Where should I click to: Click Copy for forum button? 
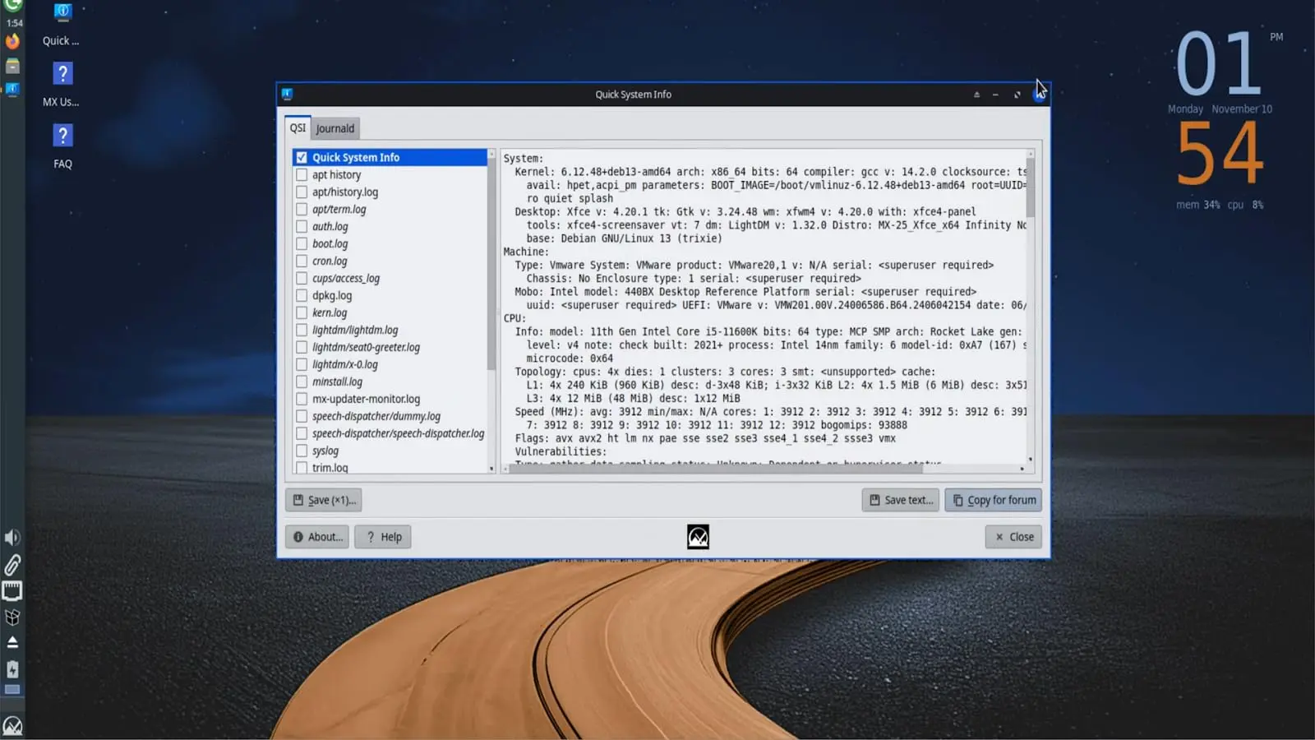[993, 500]
